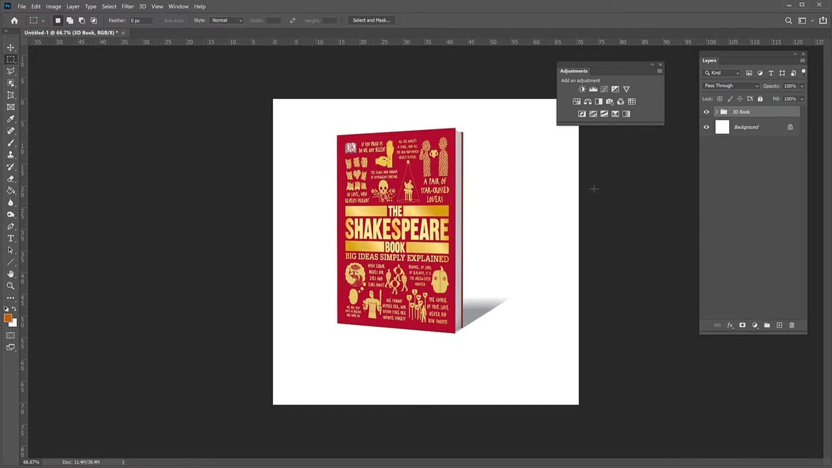Screen dimensions: 832x468
Task: Expand the 3D Book layer group
Action: click(717, 112)
